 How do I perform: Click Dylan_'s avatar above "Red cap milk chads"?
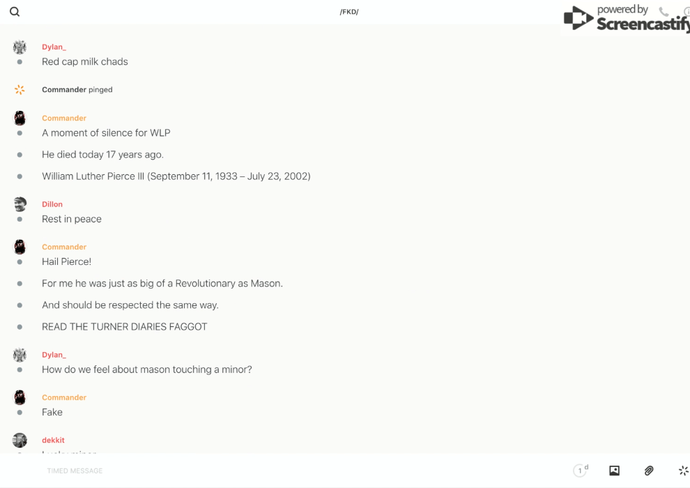(20, 47)
